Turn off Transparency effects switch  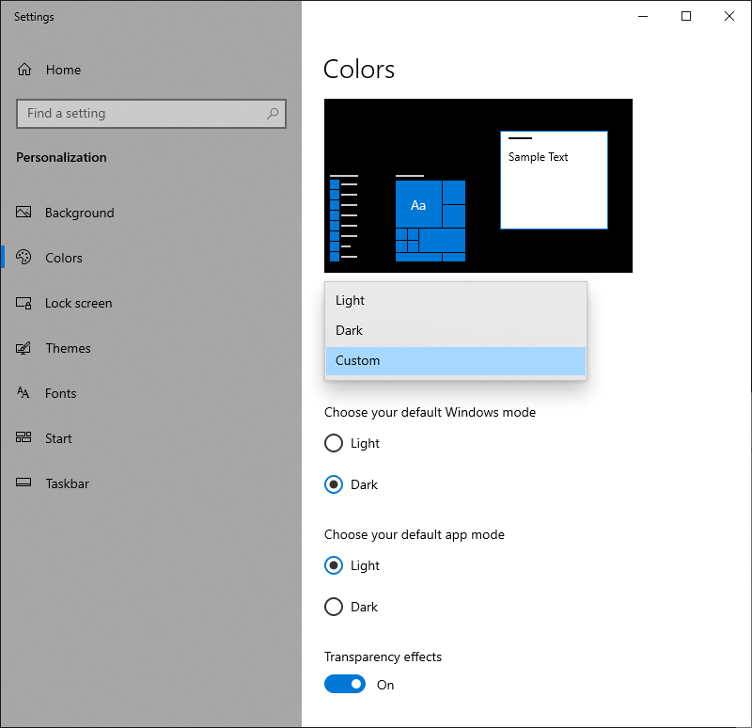click(345, 684)
